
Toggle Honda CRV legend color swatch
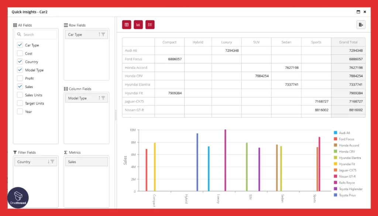[x=335, y=151]
